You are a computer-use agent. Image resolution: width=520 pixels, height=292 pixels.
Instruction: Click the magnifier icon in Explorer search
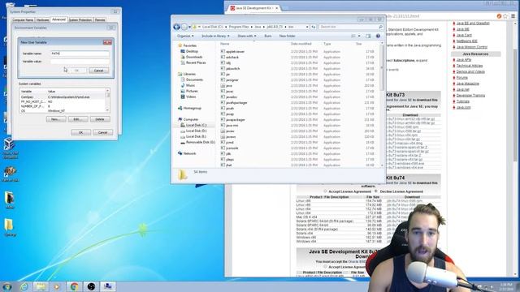380,27
